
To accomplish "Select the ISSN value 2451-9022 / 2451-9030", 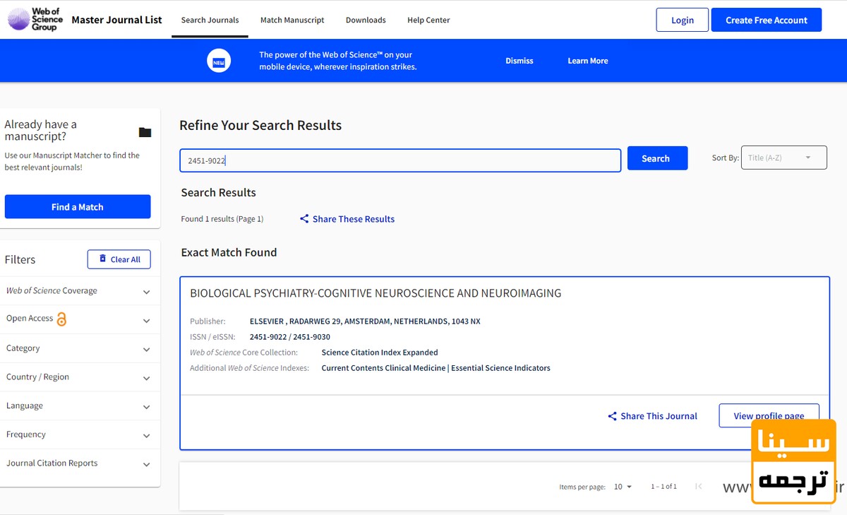I will click(x=290, y=337).
